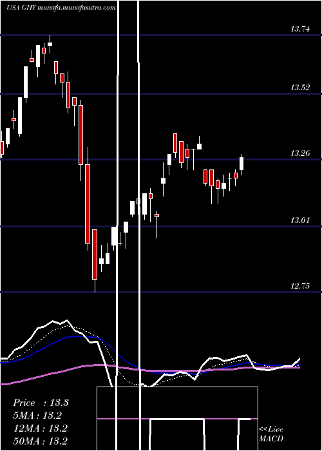Click the '50MA : 13.2' readout
Viewport: 322px width, 451px height.
[x=40, y=441]
